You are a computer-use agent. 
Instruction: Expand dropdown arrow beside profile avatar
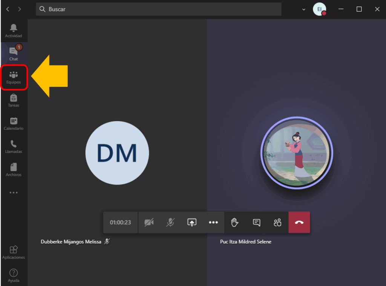coord(304,9)
